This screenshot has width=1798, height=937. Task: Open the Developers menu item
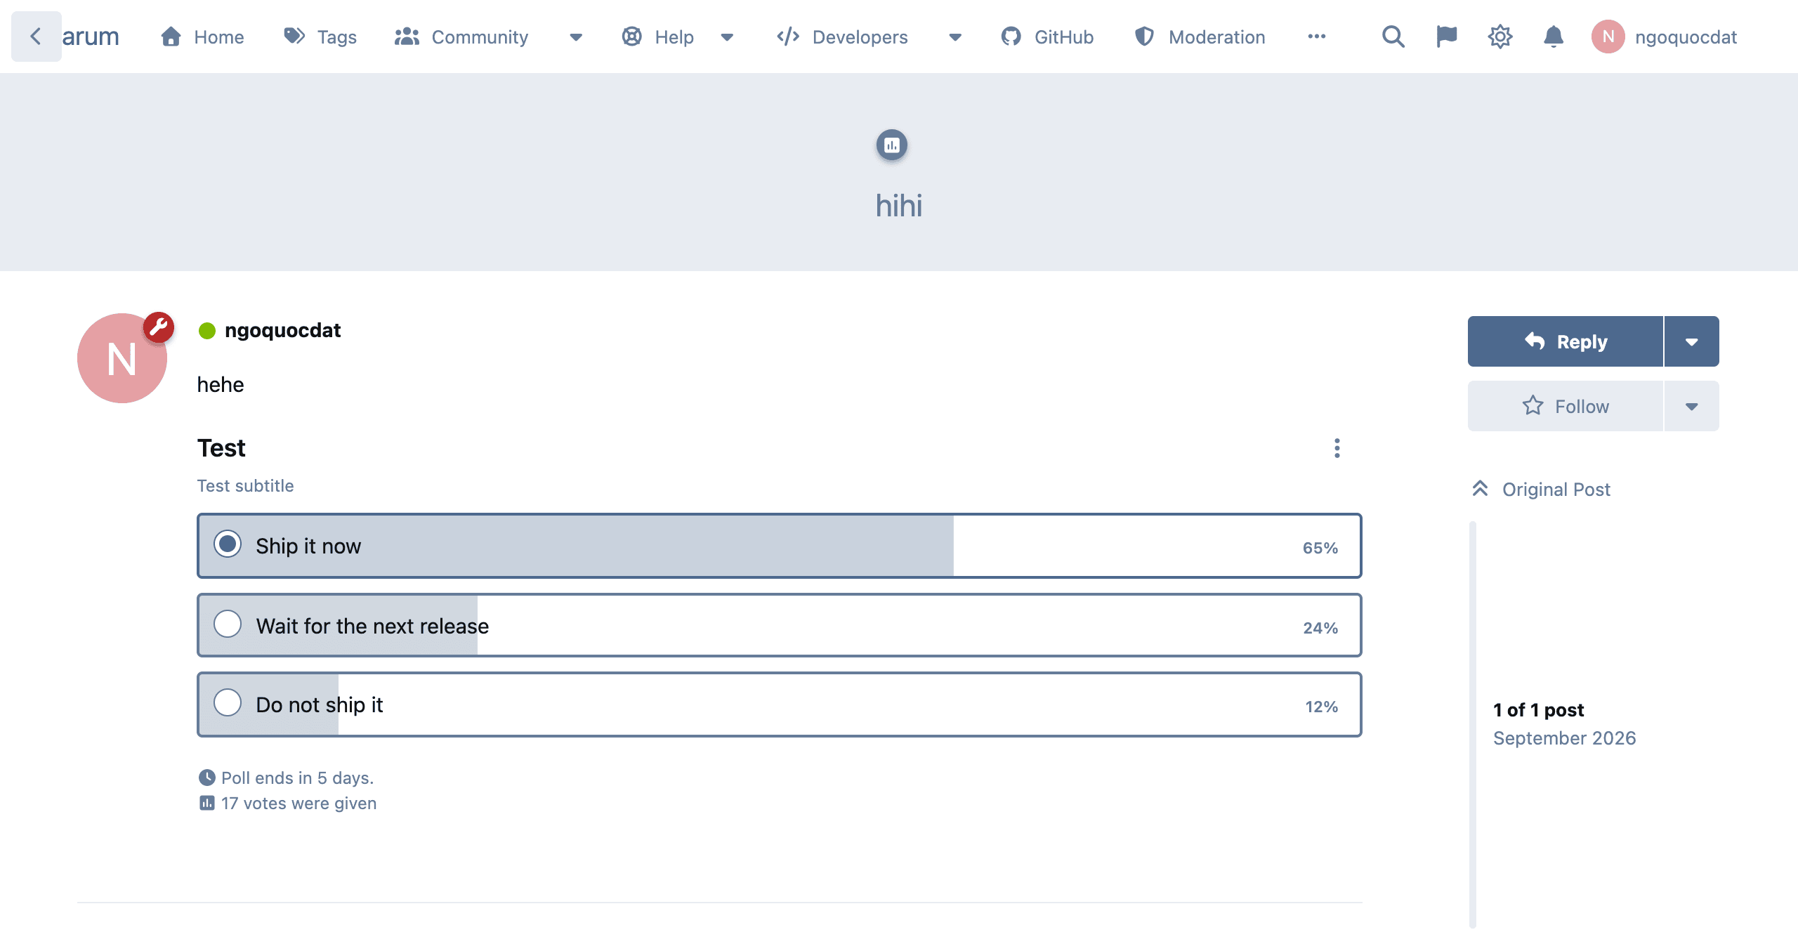click(x=841, y=37)
